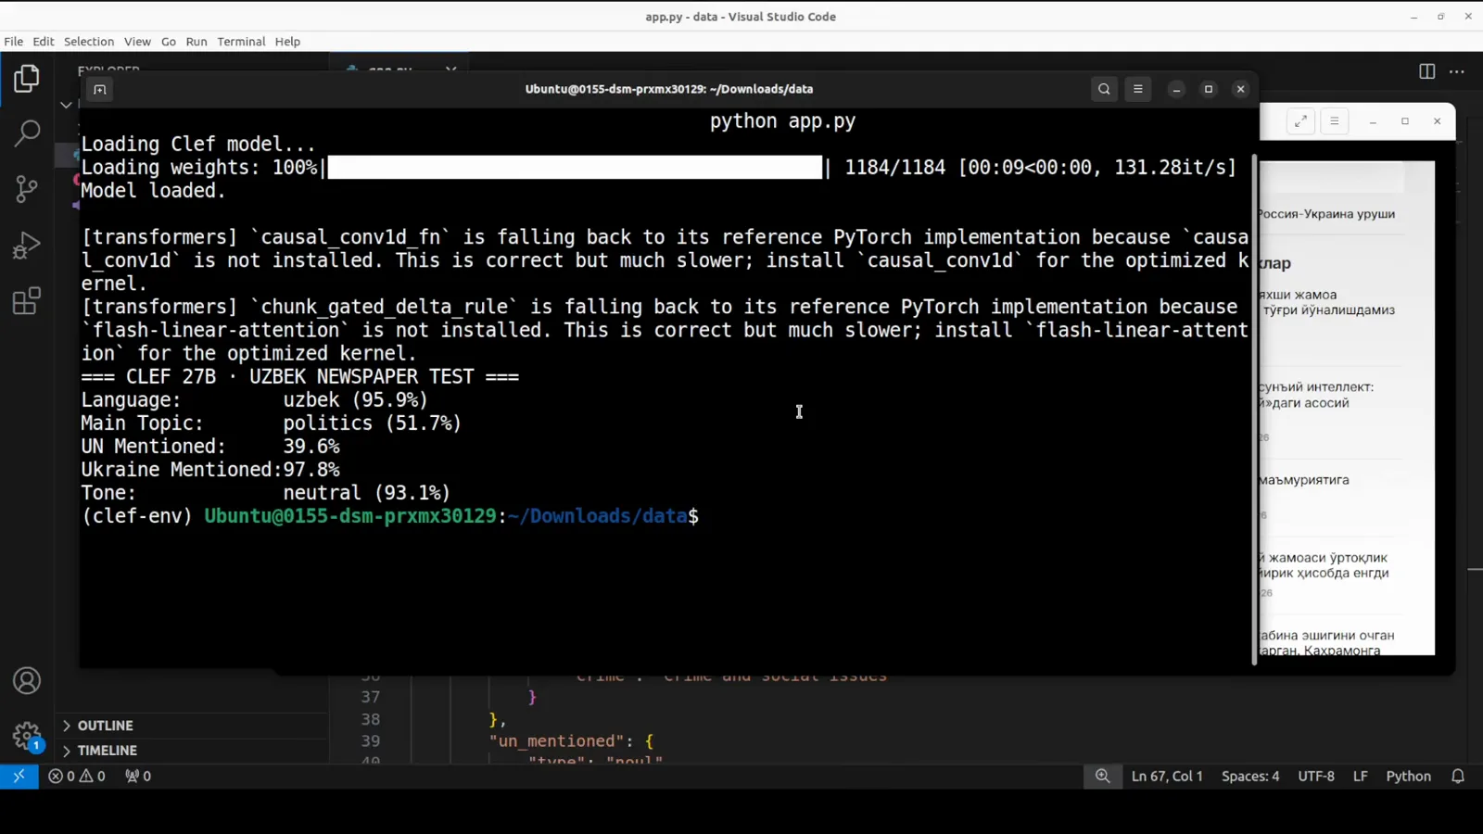This screenshot has width=1483, height=834.
Task: Open the View menu
Action: [137, 42]
